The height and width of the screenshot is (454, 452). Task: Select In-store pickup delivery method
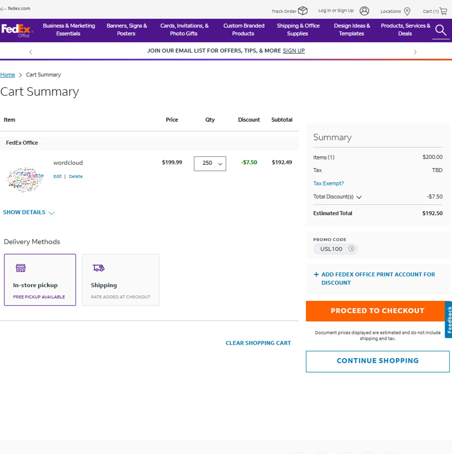[40, 280]
